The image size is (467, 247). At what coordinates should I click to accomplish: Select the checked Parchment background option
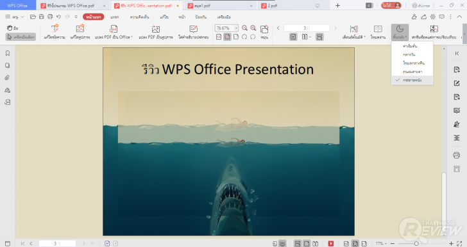click(412, 80)
